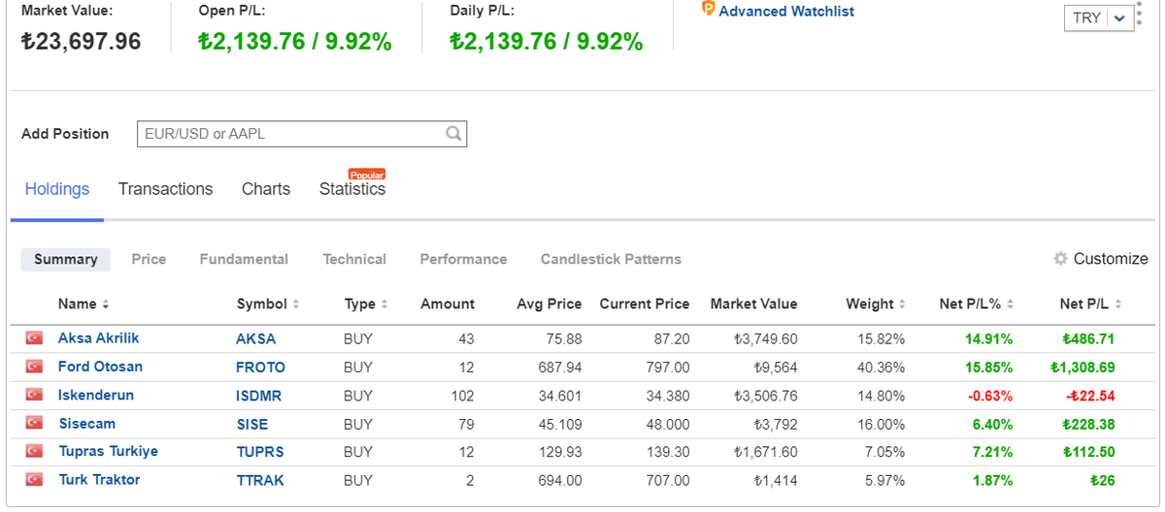Sort holdings by Net P/L% column
The height and width of the screenshot is (512, 1165).
[977, 304]
